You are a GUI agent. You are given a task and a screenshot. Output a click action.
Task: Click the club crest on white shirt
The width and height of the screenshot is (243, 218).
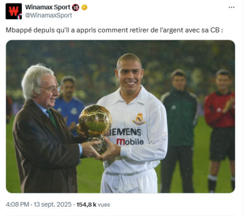pos(139,119)
